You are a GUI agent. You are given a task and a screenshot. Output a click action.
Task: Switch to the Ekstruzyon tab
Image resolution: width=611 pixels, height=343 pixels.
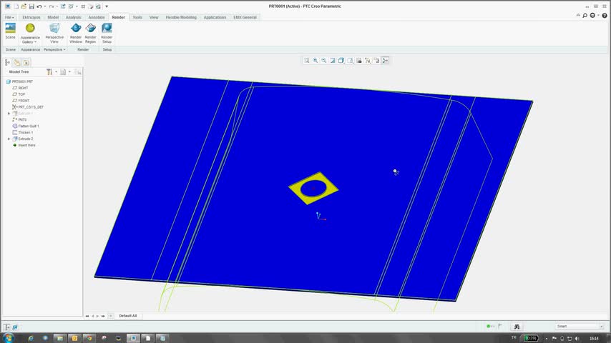pyautogui.click(x=31, y=18)
